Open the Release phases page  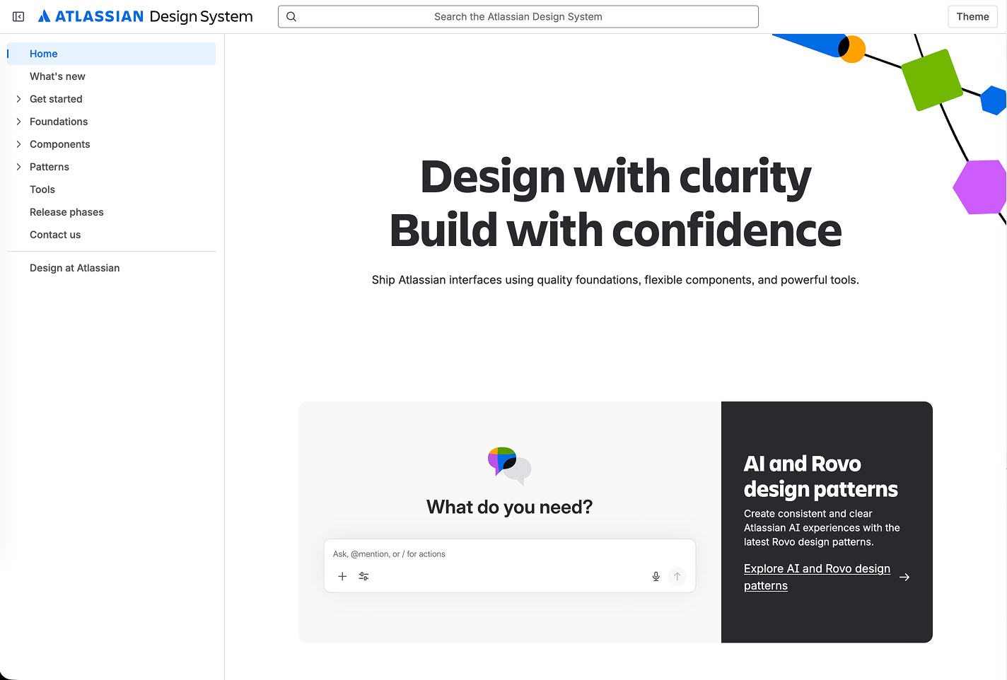click(66, 212)
